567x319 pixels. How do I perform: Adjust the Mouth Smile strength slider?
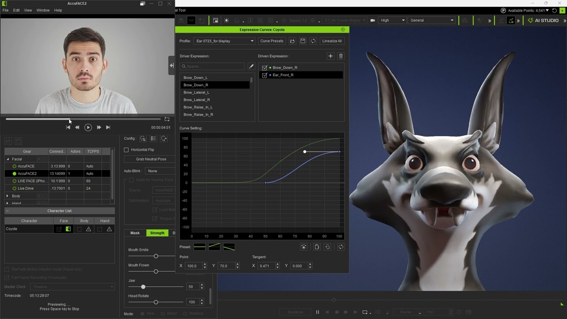point(156,256)
